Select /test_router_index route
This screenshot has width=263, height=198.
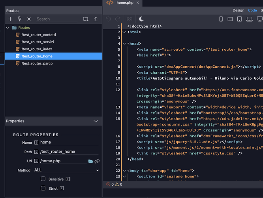[53, 49]
